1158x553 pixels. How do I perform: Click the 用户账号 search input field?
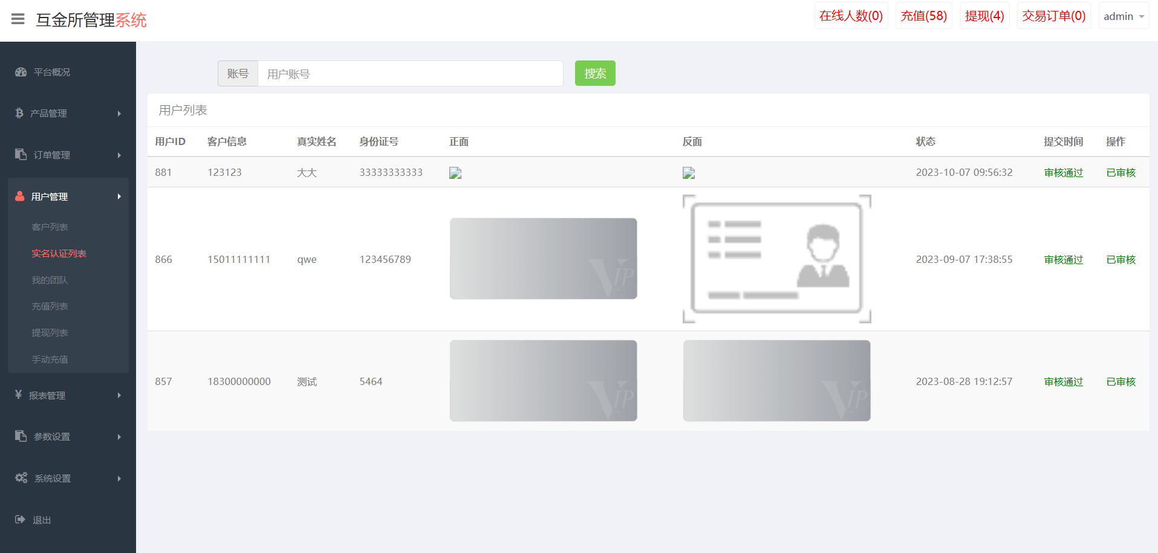(410, 74)
